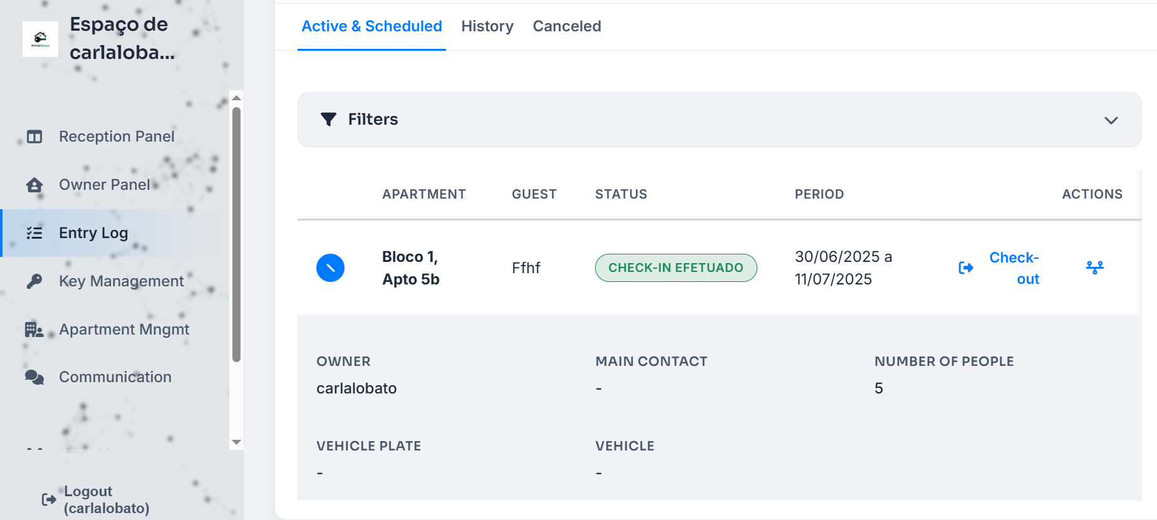Click the logout arrow icon
The height and width of the screenshot is (520, 1157).
click(x=49, y=499)
